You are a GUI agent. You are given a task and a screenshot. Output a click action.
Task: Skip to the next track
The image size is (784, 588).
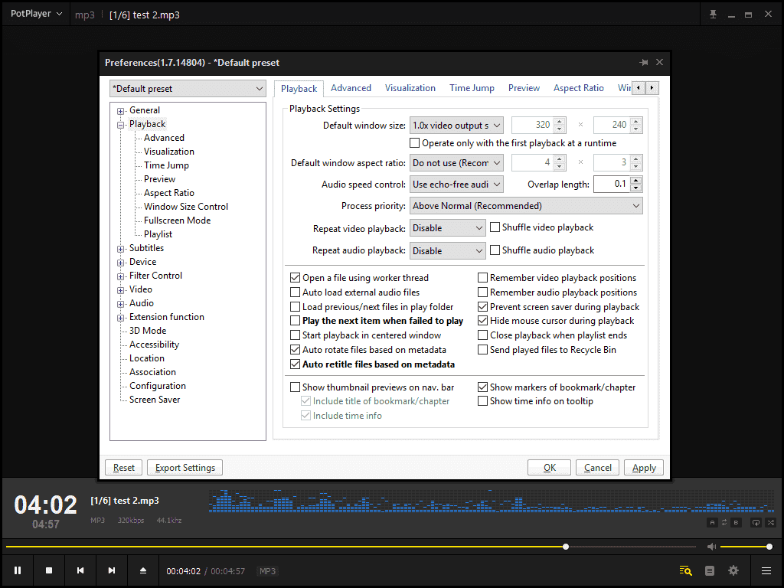(112, 570)
